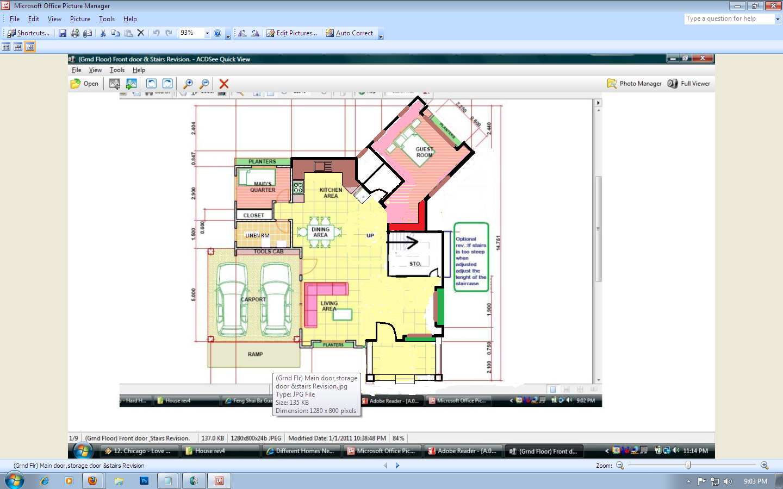
Task: Go to the next picture arrow
Action: pos(397,466)
